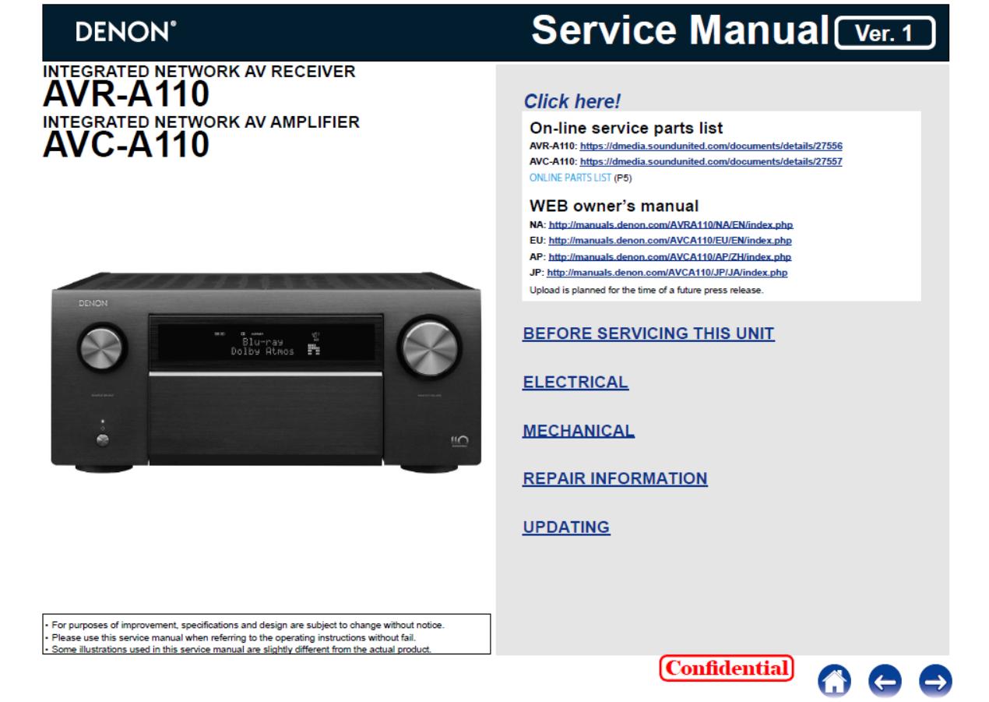Jump to ONLINE PARTS LIST page
This screenshot has width=989, height=702.
570,177
